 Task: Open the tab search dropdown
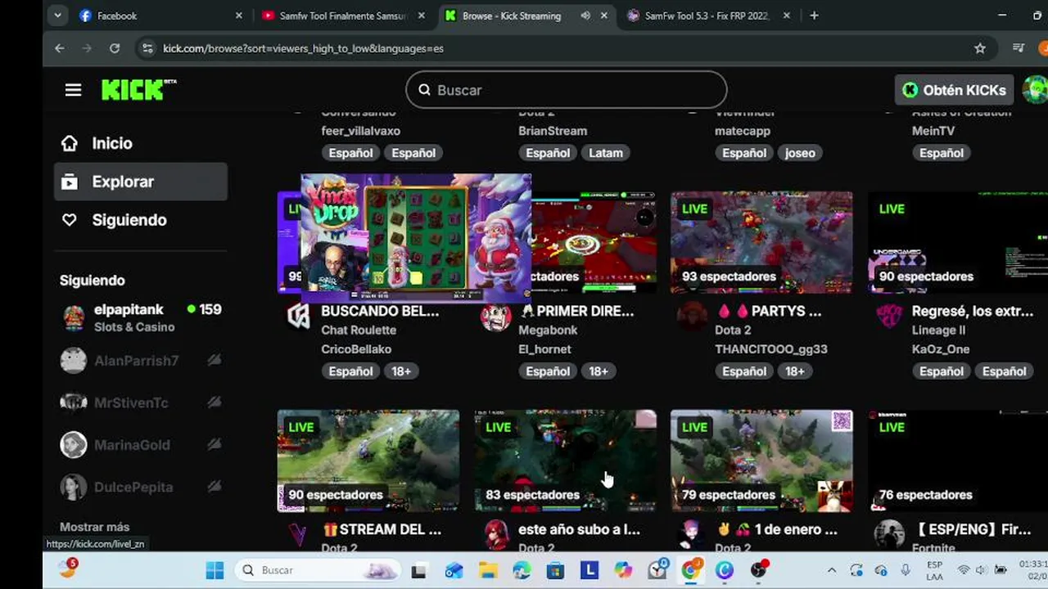(x=56, y=16)
